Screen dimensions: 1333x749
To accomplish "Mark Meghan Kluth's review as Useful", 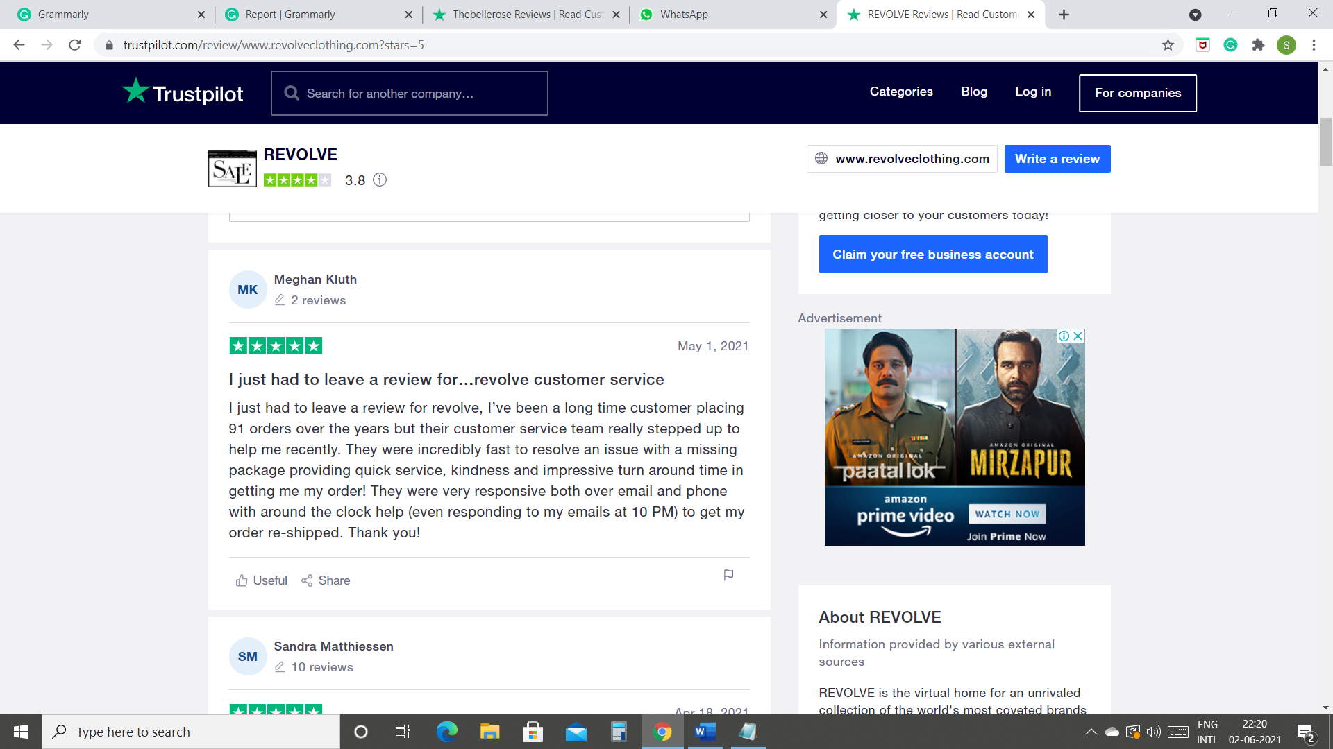I will pyautogui.click(x=261, y=580).
